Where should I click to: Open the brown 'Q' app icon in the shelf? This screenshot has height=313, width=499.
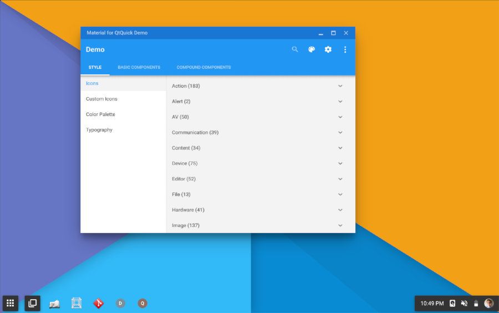(x=142, y=303)
